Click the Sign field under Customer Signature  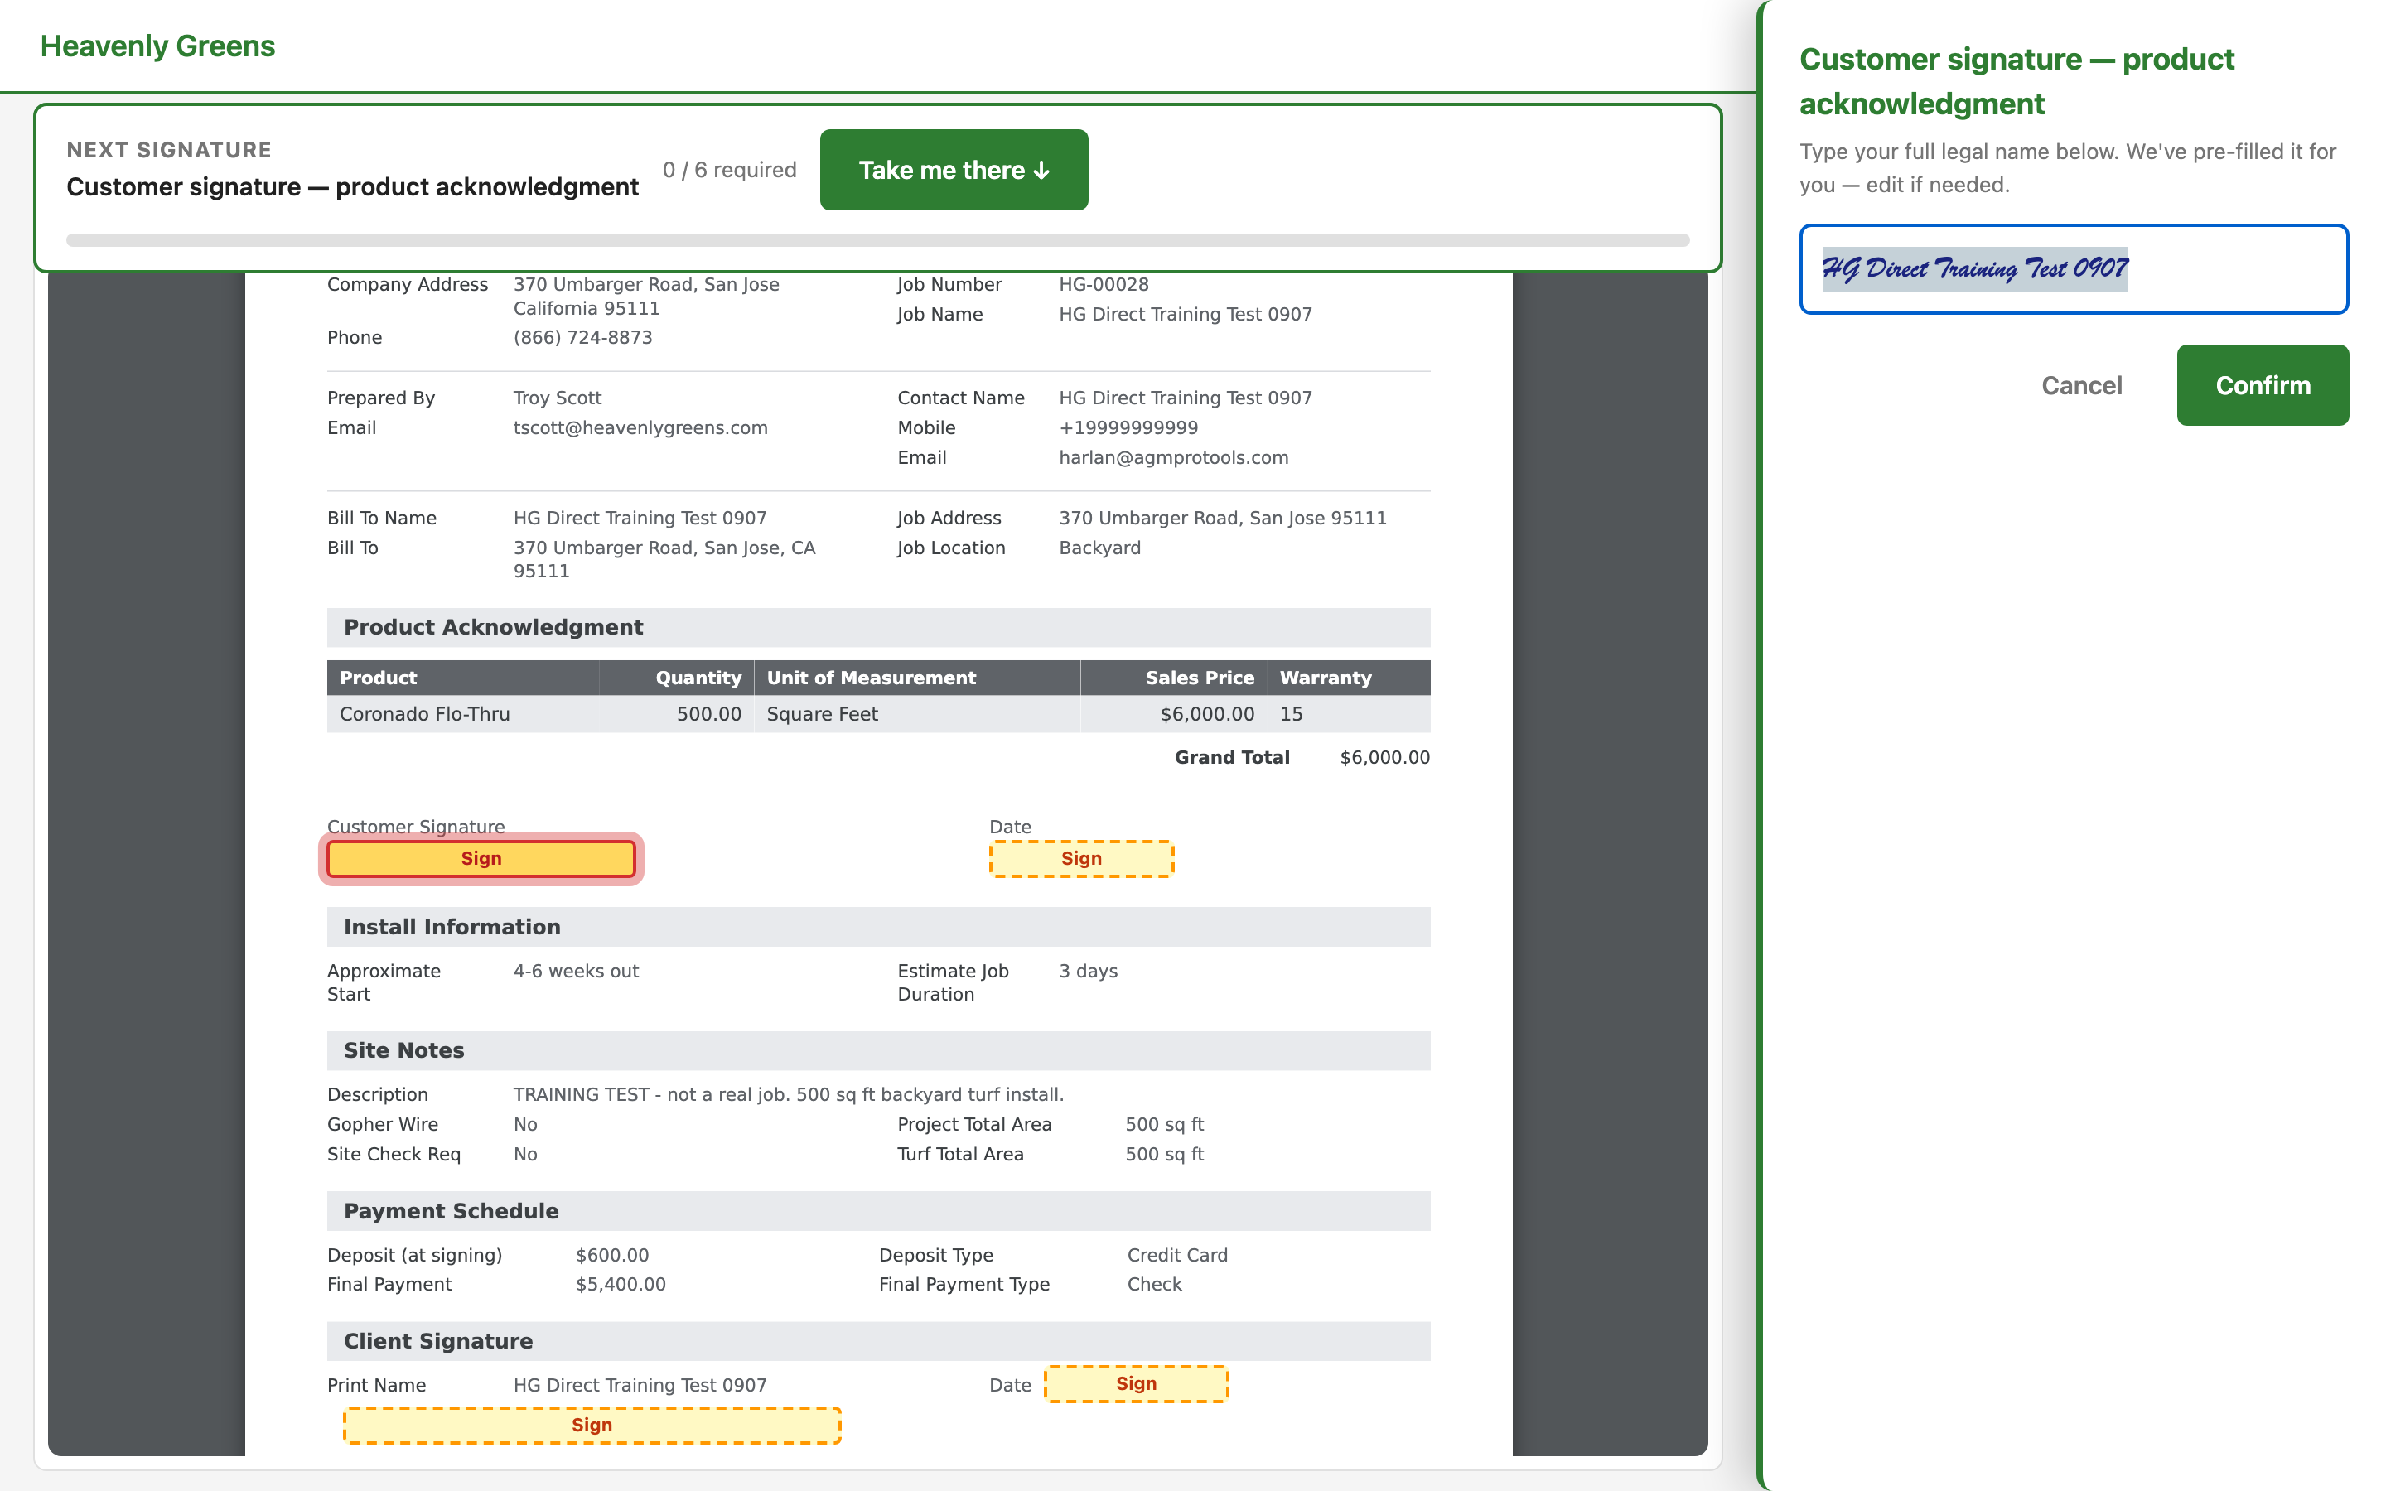coord(481,859)
